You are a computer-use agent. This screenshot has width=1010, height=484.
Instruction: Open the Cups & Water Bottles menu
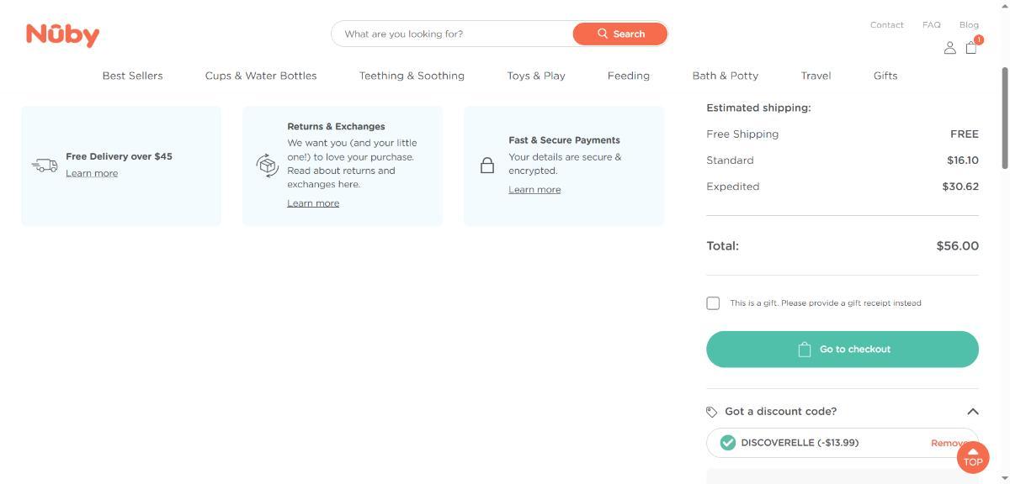click(x=261, y=76)
